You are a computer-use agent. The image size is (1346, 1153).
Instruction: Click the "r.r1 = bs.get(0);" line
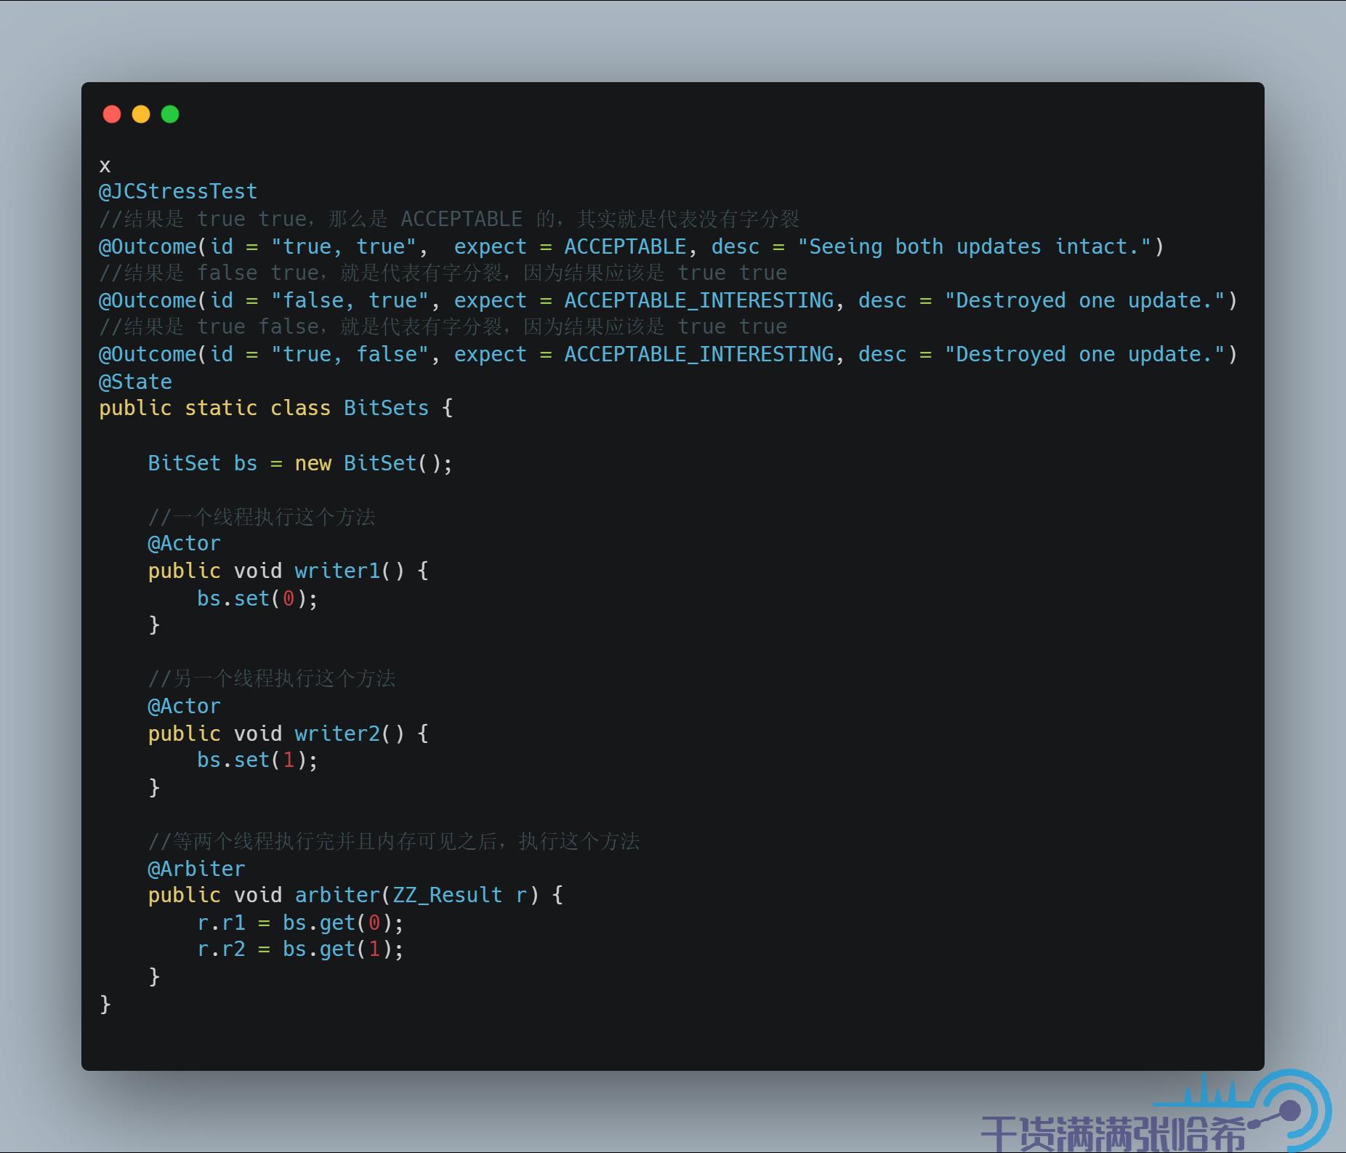pyautogui.click(x=300, y=923)
